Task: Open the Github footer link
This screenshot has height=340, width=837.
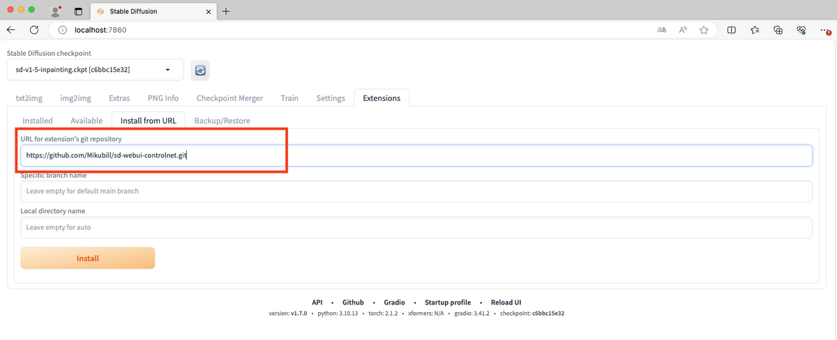Action: (353, 302)
